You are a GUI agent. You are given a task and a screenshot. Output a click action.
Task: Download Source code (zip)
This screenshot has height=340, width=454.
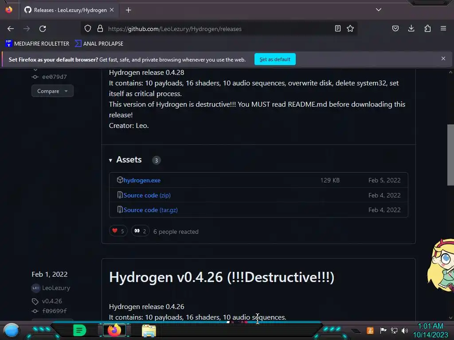(147, 195)
